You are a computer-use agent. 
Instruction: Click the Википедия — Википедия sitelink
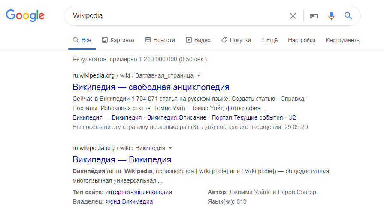(x=107, y=117)
